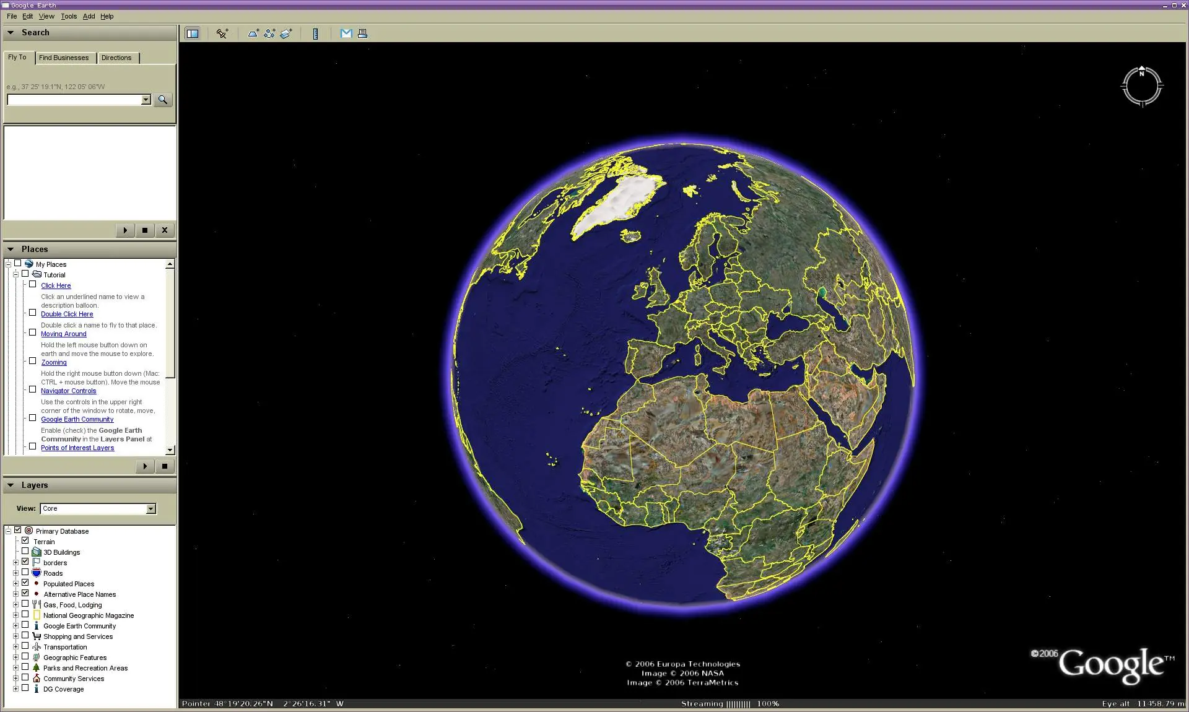
Task: Disable the Terrain layer checkbox
Action: [25, 541]
